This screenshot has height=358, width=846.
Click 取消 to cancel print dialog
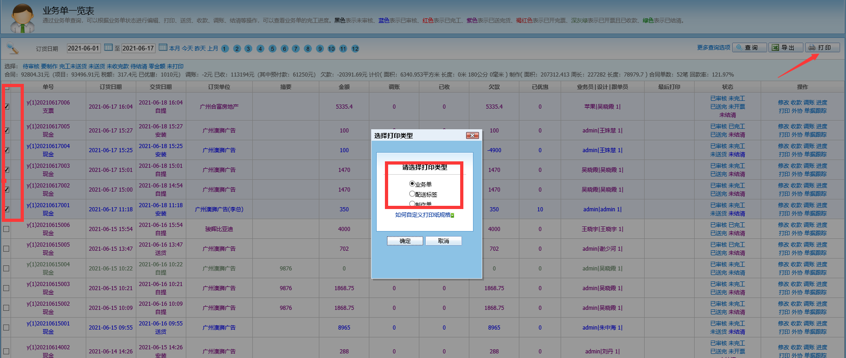point(443,241)
